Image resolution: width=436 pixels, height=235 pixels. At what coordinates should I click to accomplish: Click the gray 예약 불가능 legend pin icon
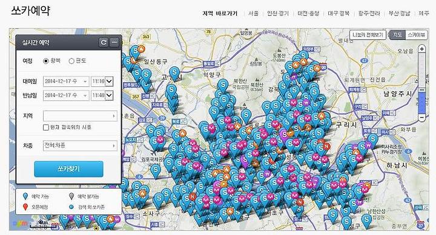coord(71,196)
